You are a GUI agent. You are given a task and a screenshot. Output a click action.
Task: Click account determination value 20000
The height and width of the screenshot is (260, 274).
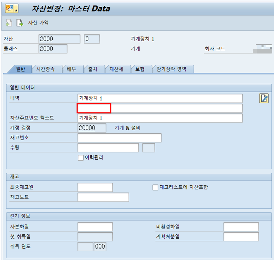[x=92, y=128]
